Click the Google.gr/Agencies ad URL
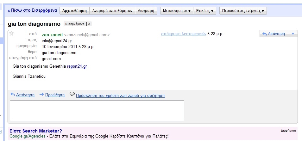302x141 pixels. 28,136
